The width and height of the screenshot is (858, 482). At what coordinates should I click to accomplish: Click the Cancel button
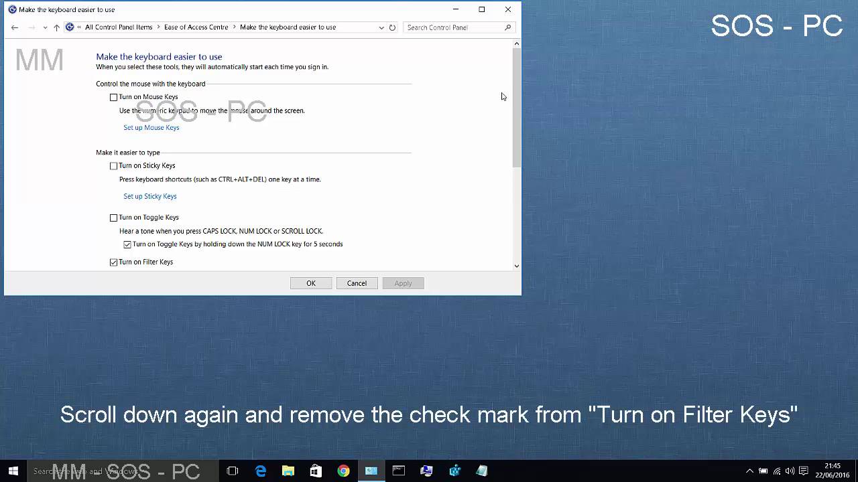coord(357,283)
